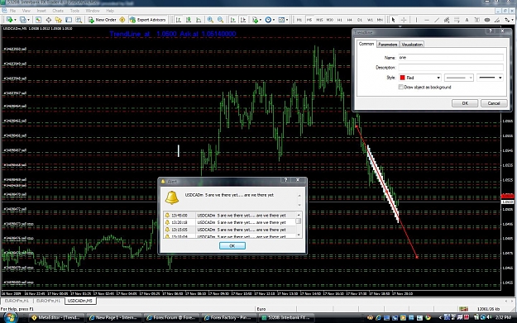Click the Zoom In magnifier icon
517x323 pixels.
pyautogui.click(x=210, y=20)
